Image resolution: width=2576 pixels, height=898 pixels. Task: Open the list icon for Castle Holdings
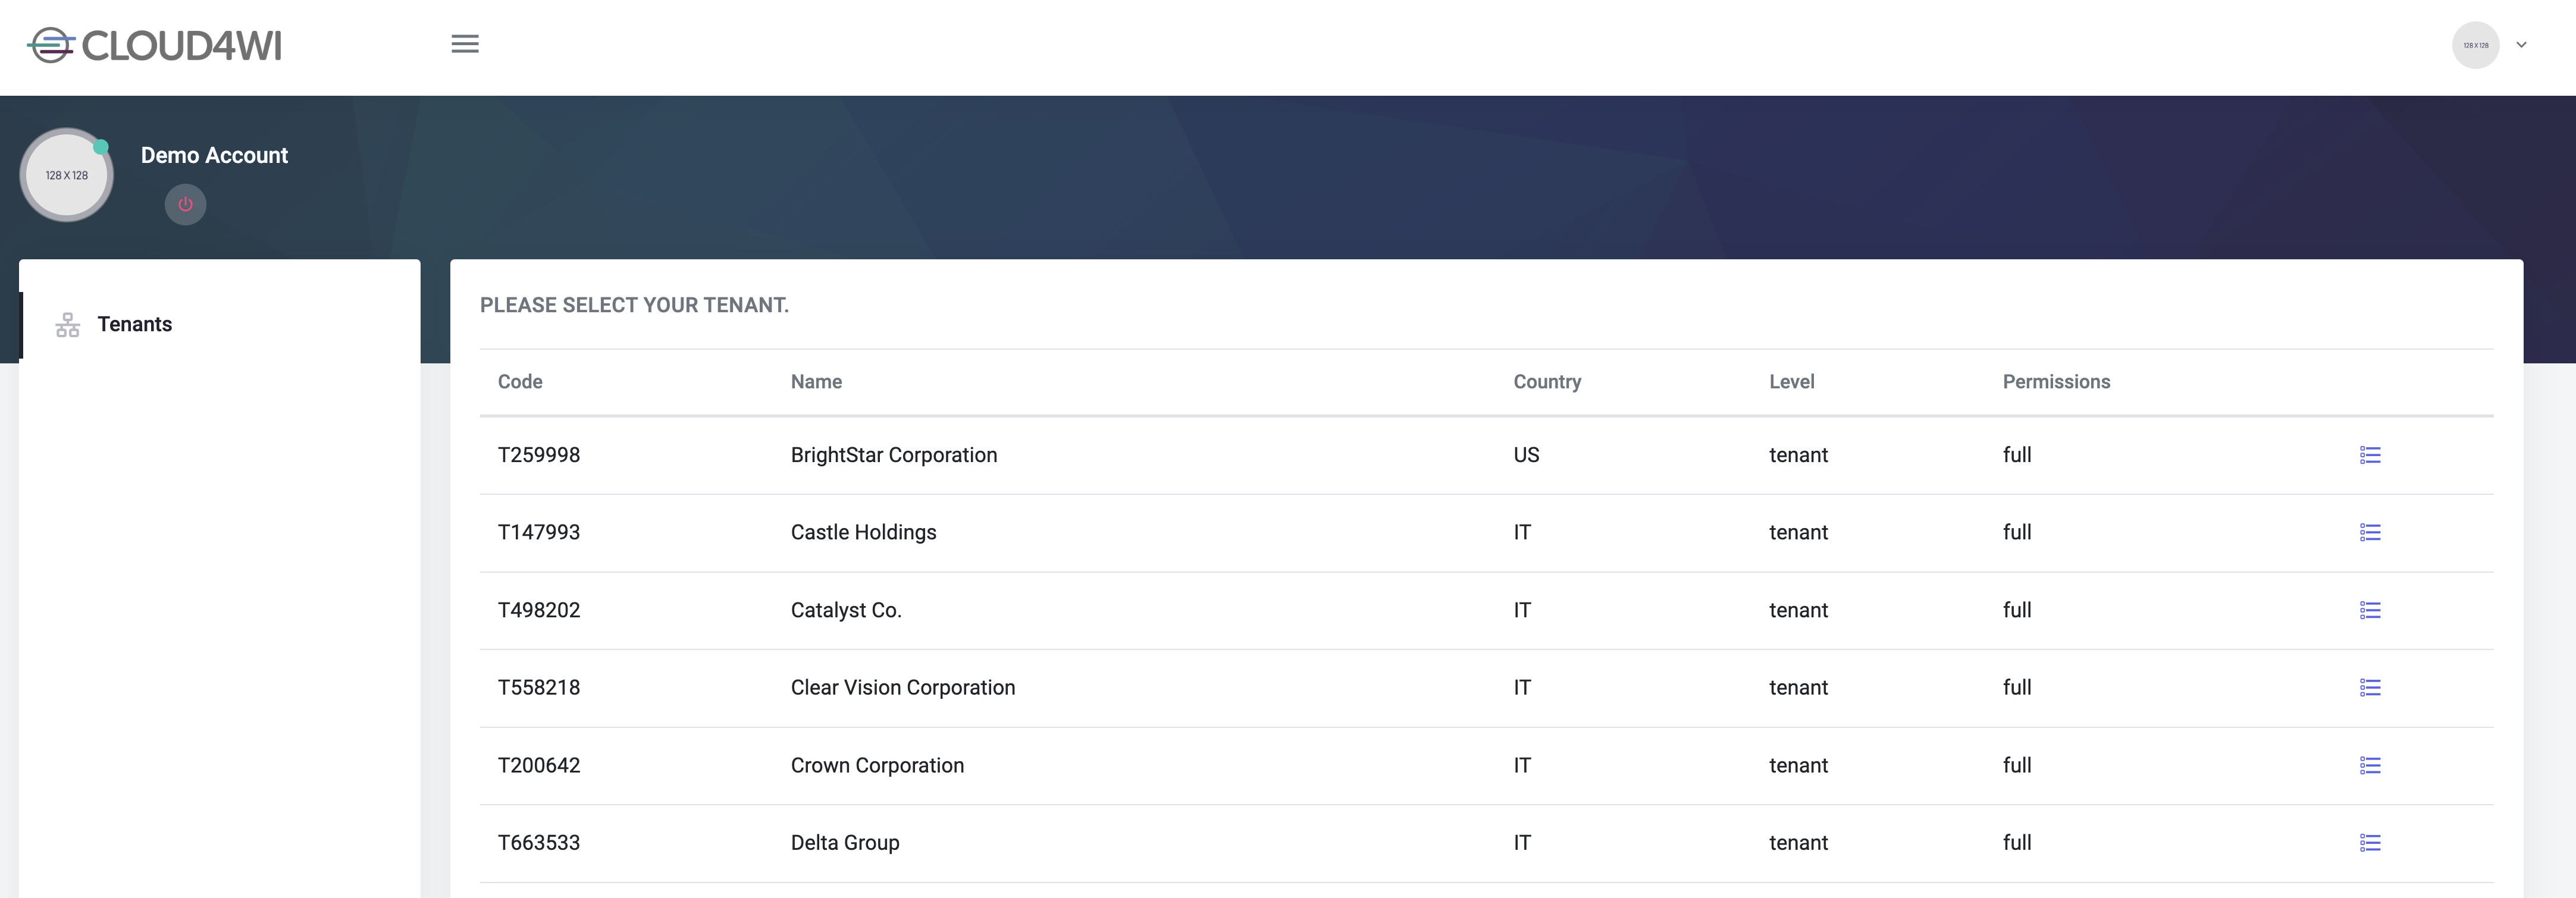[x=2370, y=533]
